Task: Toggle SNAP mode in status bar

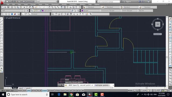Action: [24, 91]
